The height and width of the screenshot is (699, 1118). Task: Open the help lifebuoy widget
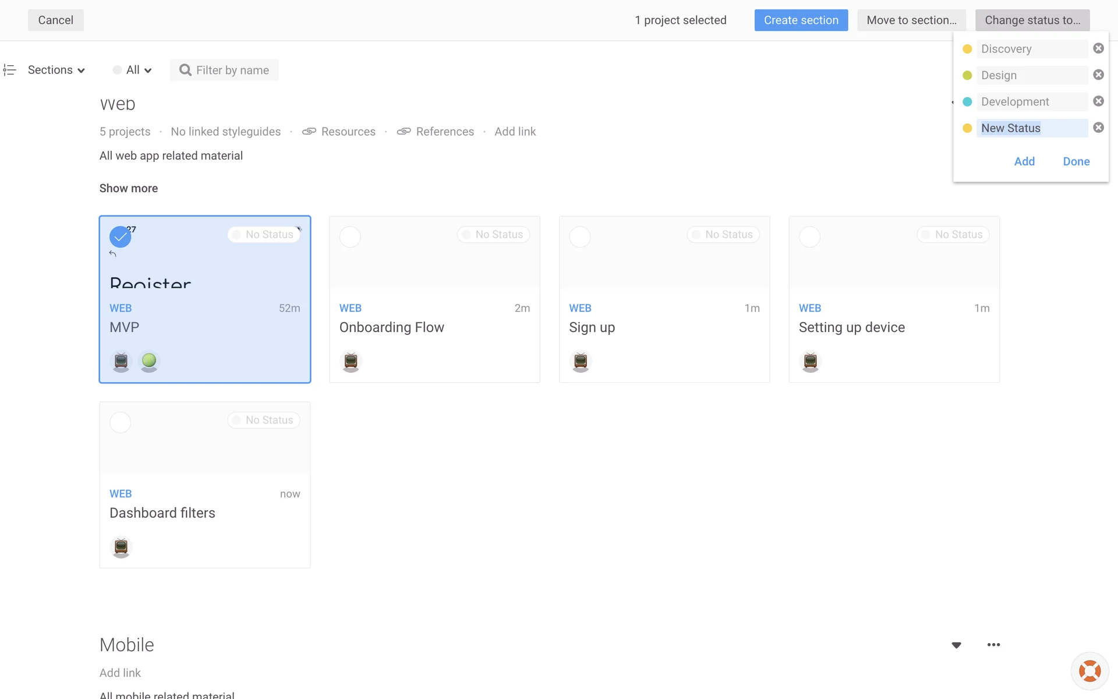coord(1089,671)
